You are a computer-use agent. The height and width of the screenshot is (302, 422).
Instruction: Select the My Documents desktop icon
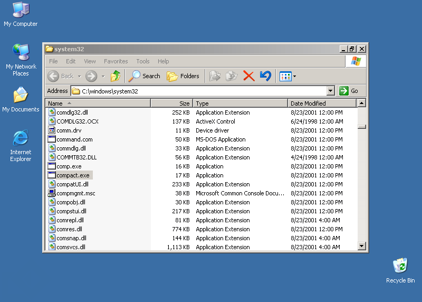(21, 99)
